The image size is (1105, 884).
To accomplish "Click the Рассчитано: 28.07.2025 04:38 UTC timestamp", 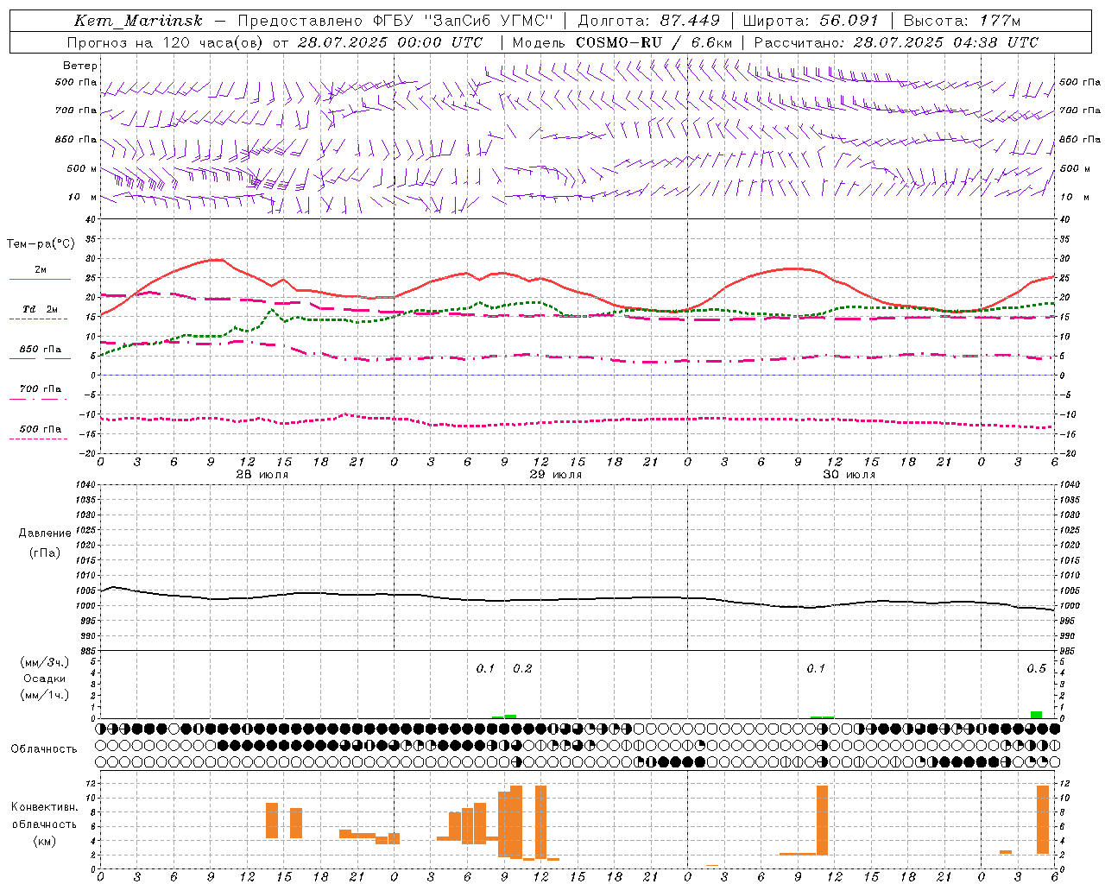I will tap(896, 42).
